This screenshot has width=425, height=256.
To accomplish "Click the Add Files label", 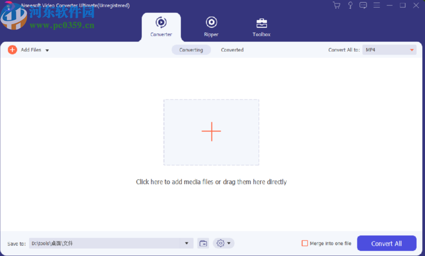I will point(31,50).
